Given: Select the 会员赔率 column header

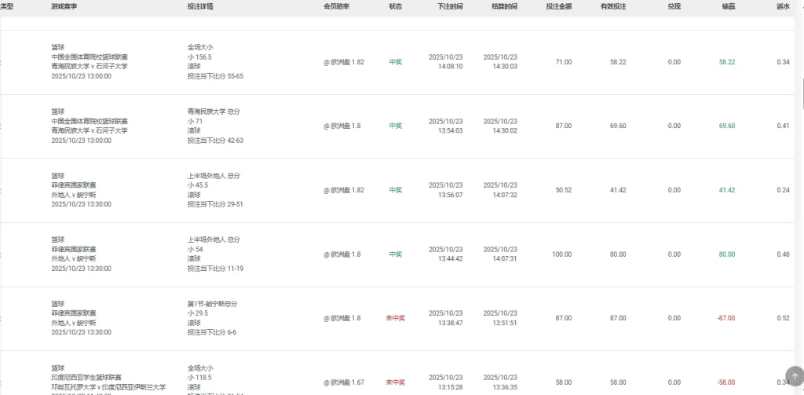Looking at the screenshot, I should (336, 6).
